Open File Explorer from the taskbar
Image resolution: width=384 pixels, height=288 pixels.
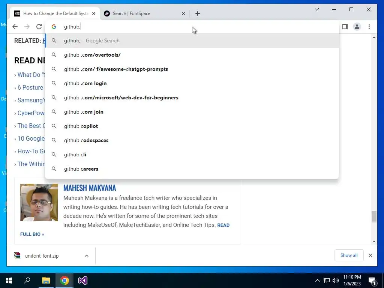pos(46,280)
